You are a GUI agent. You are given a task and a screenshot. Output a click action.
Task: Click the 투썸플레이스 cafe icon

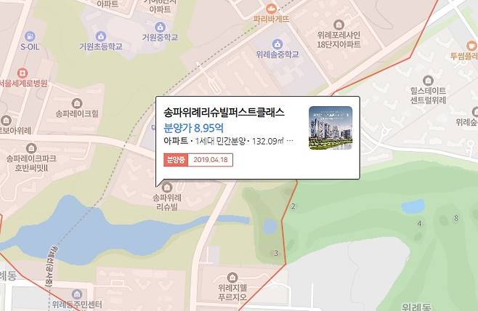click(x=472, y=47)
